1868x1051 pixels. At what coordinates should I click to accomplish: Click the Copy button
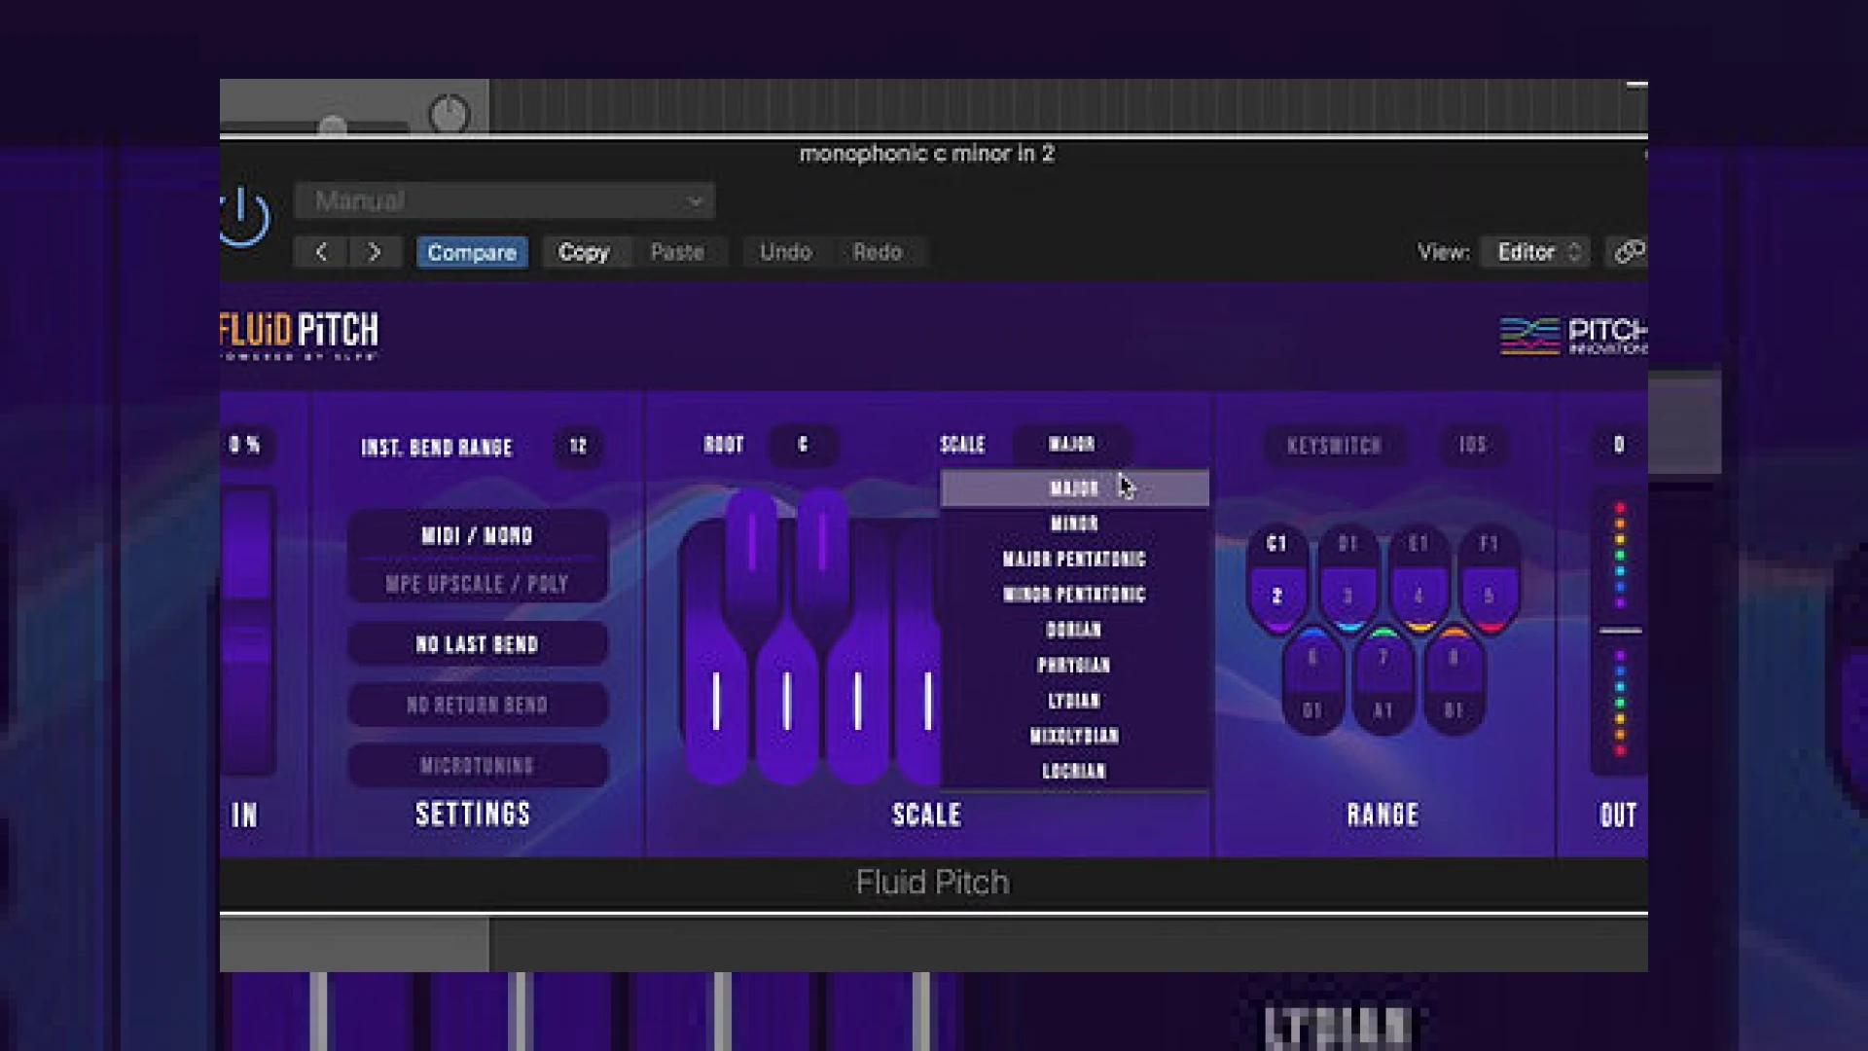tap(584, 252)
